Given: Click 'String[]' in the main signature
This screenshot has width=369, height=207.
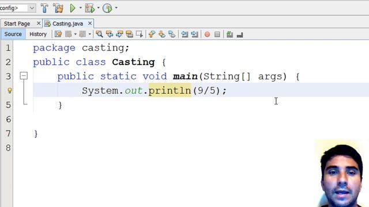Looking at the screenshot, I should 227,76.
